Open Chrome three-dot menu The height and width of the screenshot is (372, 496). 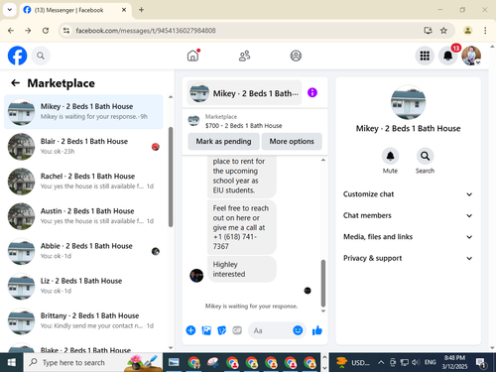tap(485, 31)
